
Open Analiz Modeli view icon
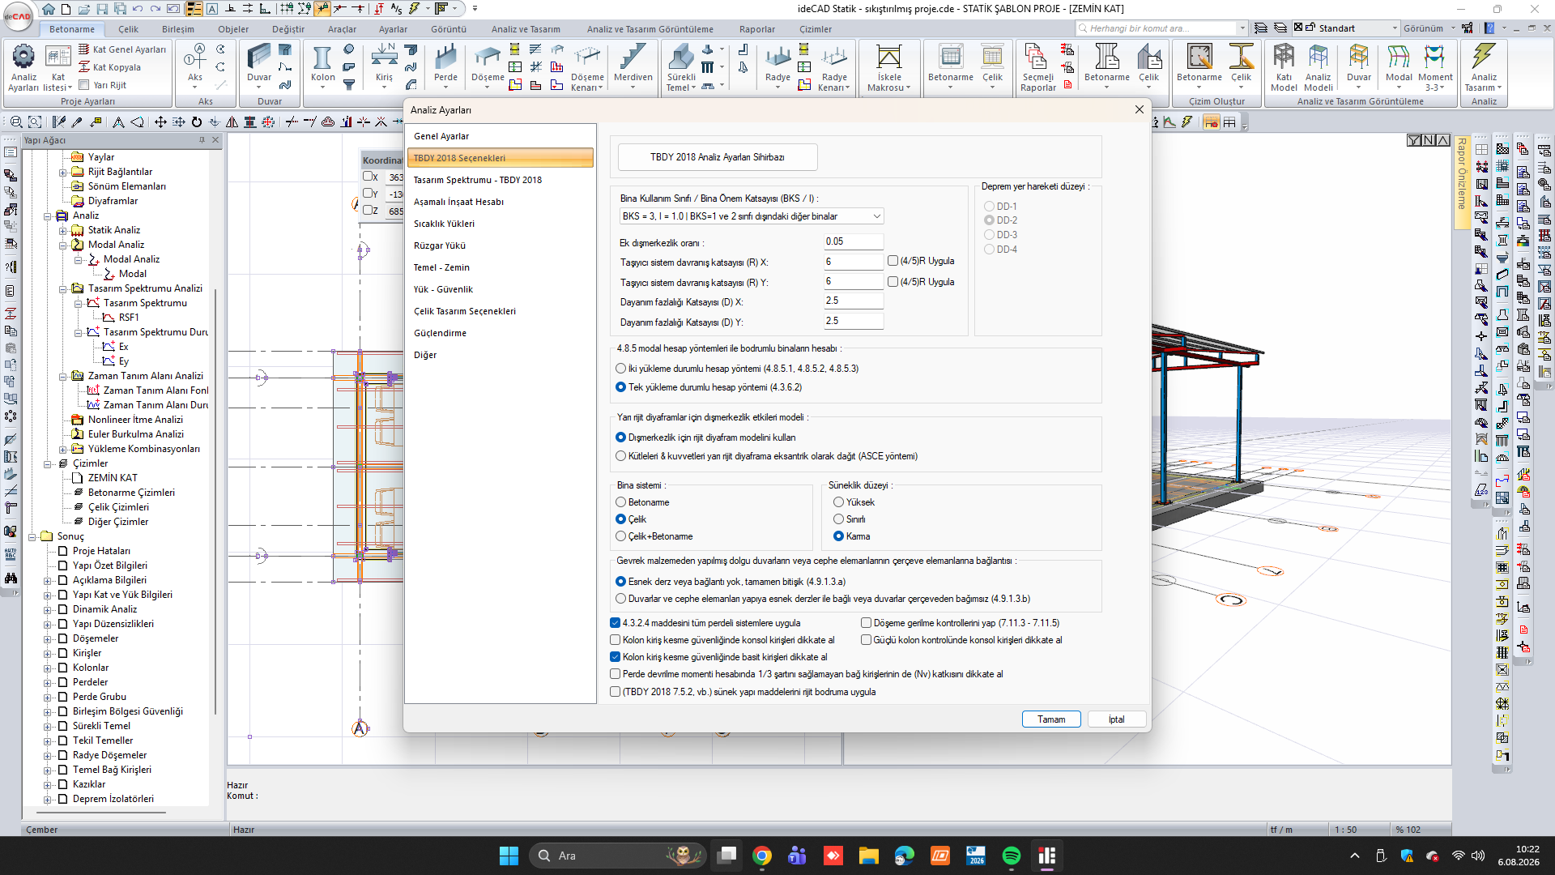point(1318,58)
